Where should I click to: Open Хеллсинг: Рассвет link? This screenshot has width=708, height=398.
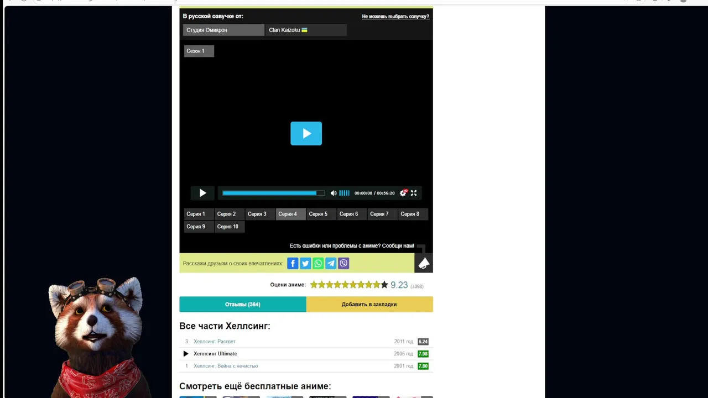pos(215,342)
